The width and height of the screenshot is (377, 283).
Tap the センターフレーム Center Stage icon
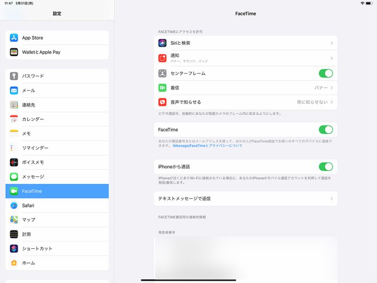click(x=163, y=73)
